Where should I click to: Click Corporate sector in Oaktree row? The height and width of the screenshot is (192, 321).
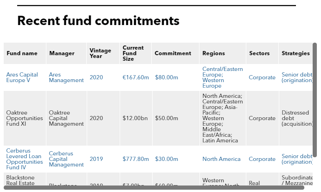point(262,118)
